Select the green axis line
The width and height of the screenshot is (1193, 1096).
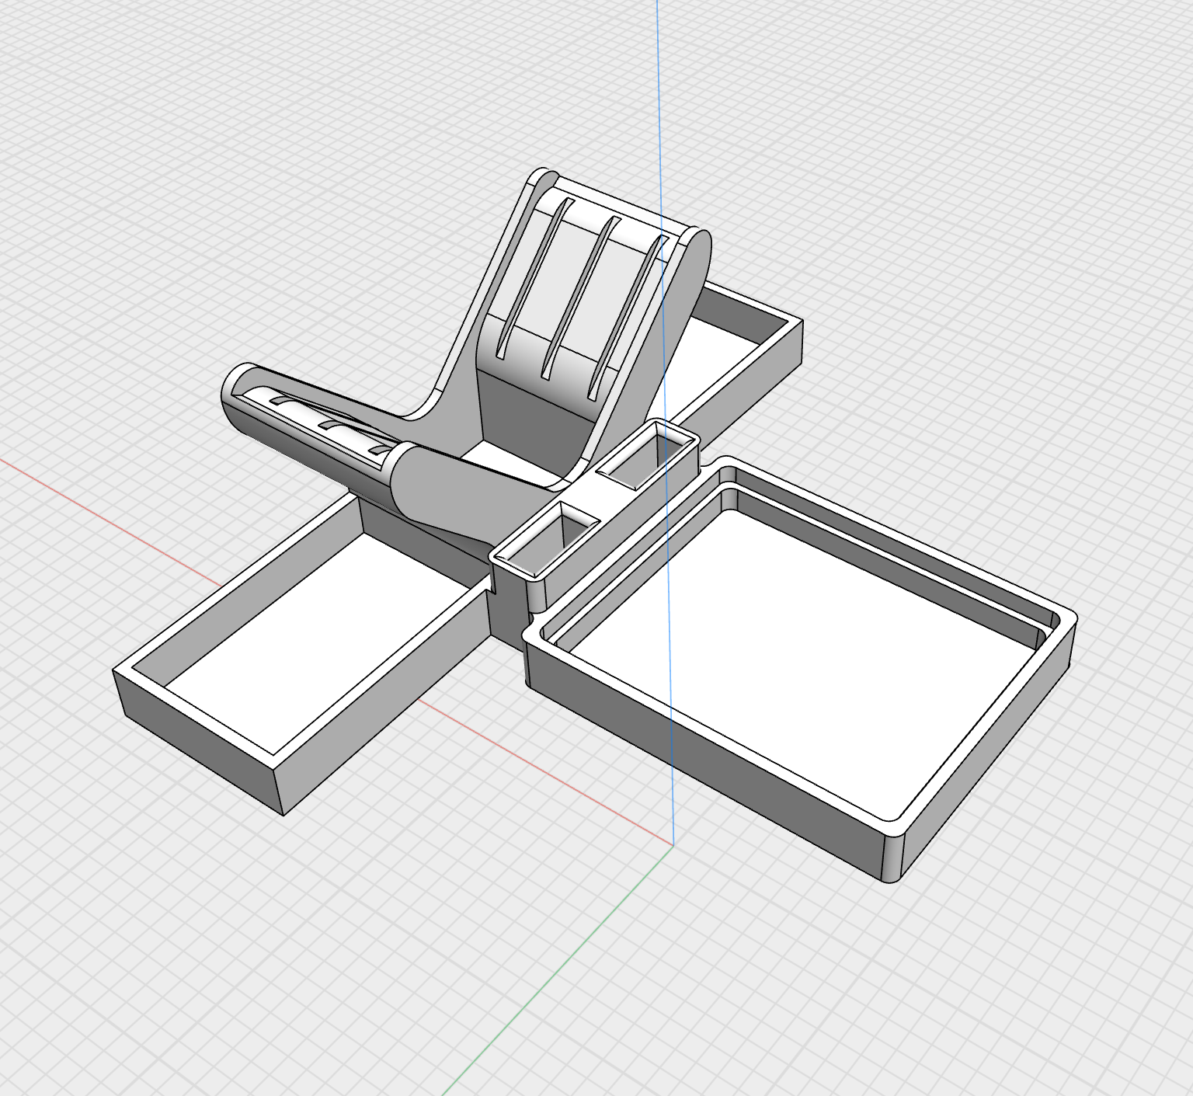point(544,986)
